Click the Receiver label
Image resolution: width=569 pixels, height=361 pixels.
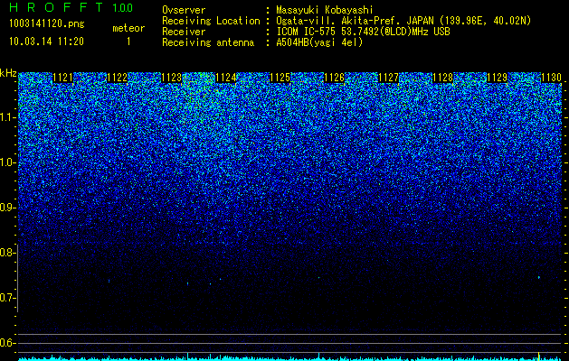point(184,32)
